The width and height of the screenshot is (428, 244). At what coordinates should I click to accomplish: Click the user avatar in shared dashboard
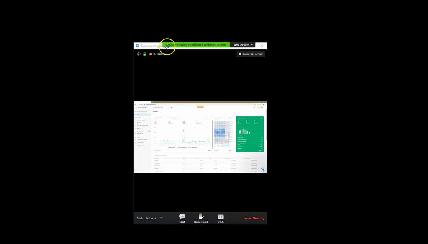pos(262,107)
